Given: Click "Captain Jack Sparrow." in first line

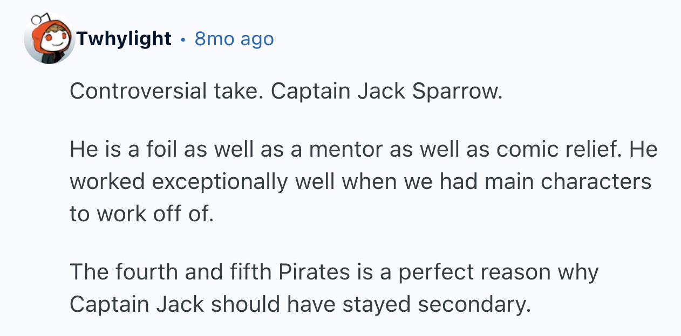Looking at the screenshot, I should [x=386, y=92].
